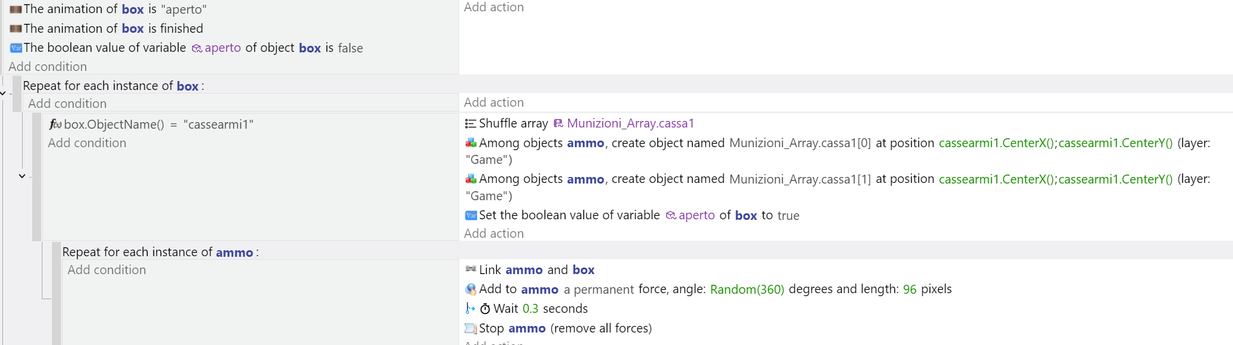Select the Munizioni_Array.cassa1 variable in Shuffle array

click(x=630, y=123)
